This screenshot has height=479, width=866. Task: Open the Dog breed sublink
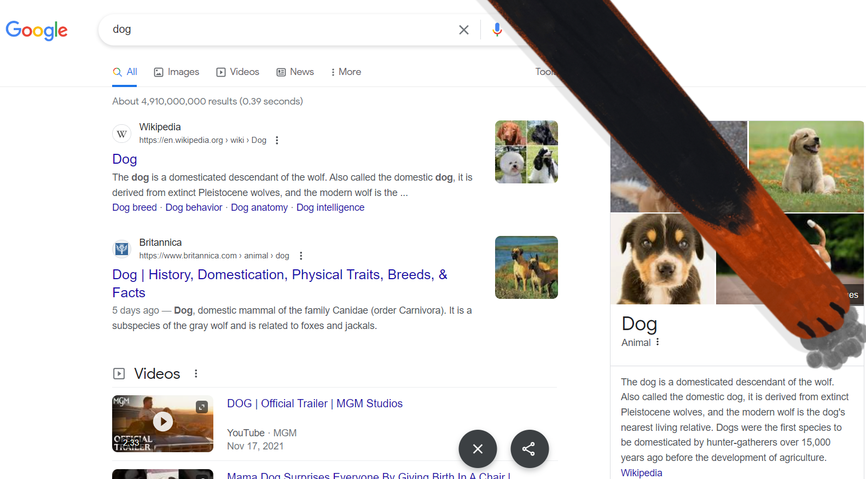pos(135,207)
